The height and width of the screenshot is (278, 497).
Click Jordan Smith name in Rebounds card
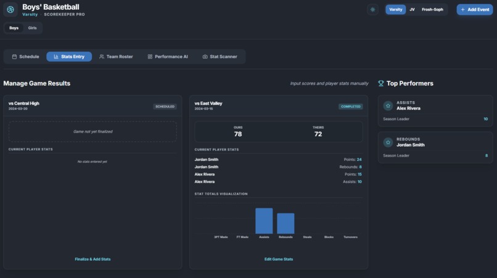point(411,145)
